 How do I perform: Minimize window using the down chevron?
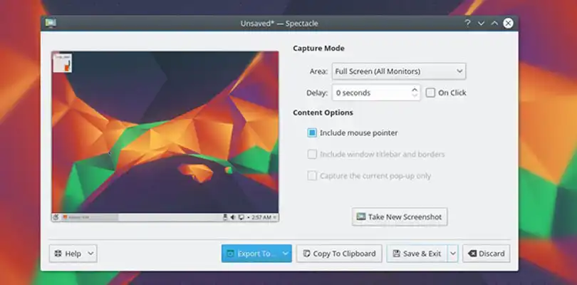pyautogui.click(x=481, y=24)
